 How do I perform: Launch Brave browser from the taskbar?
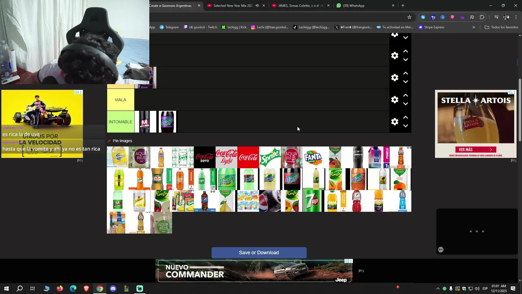[86, 289]
